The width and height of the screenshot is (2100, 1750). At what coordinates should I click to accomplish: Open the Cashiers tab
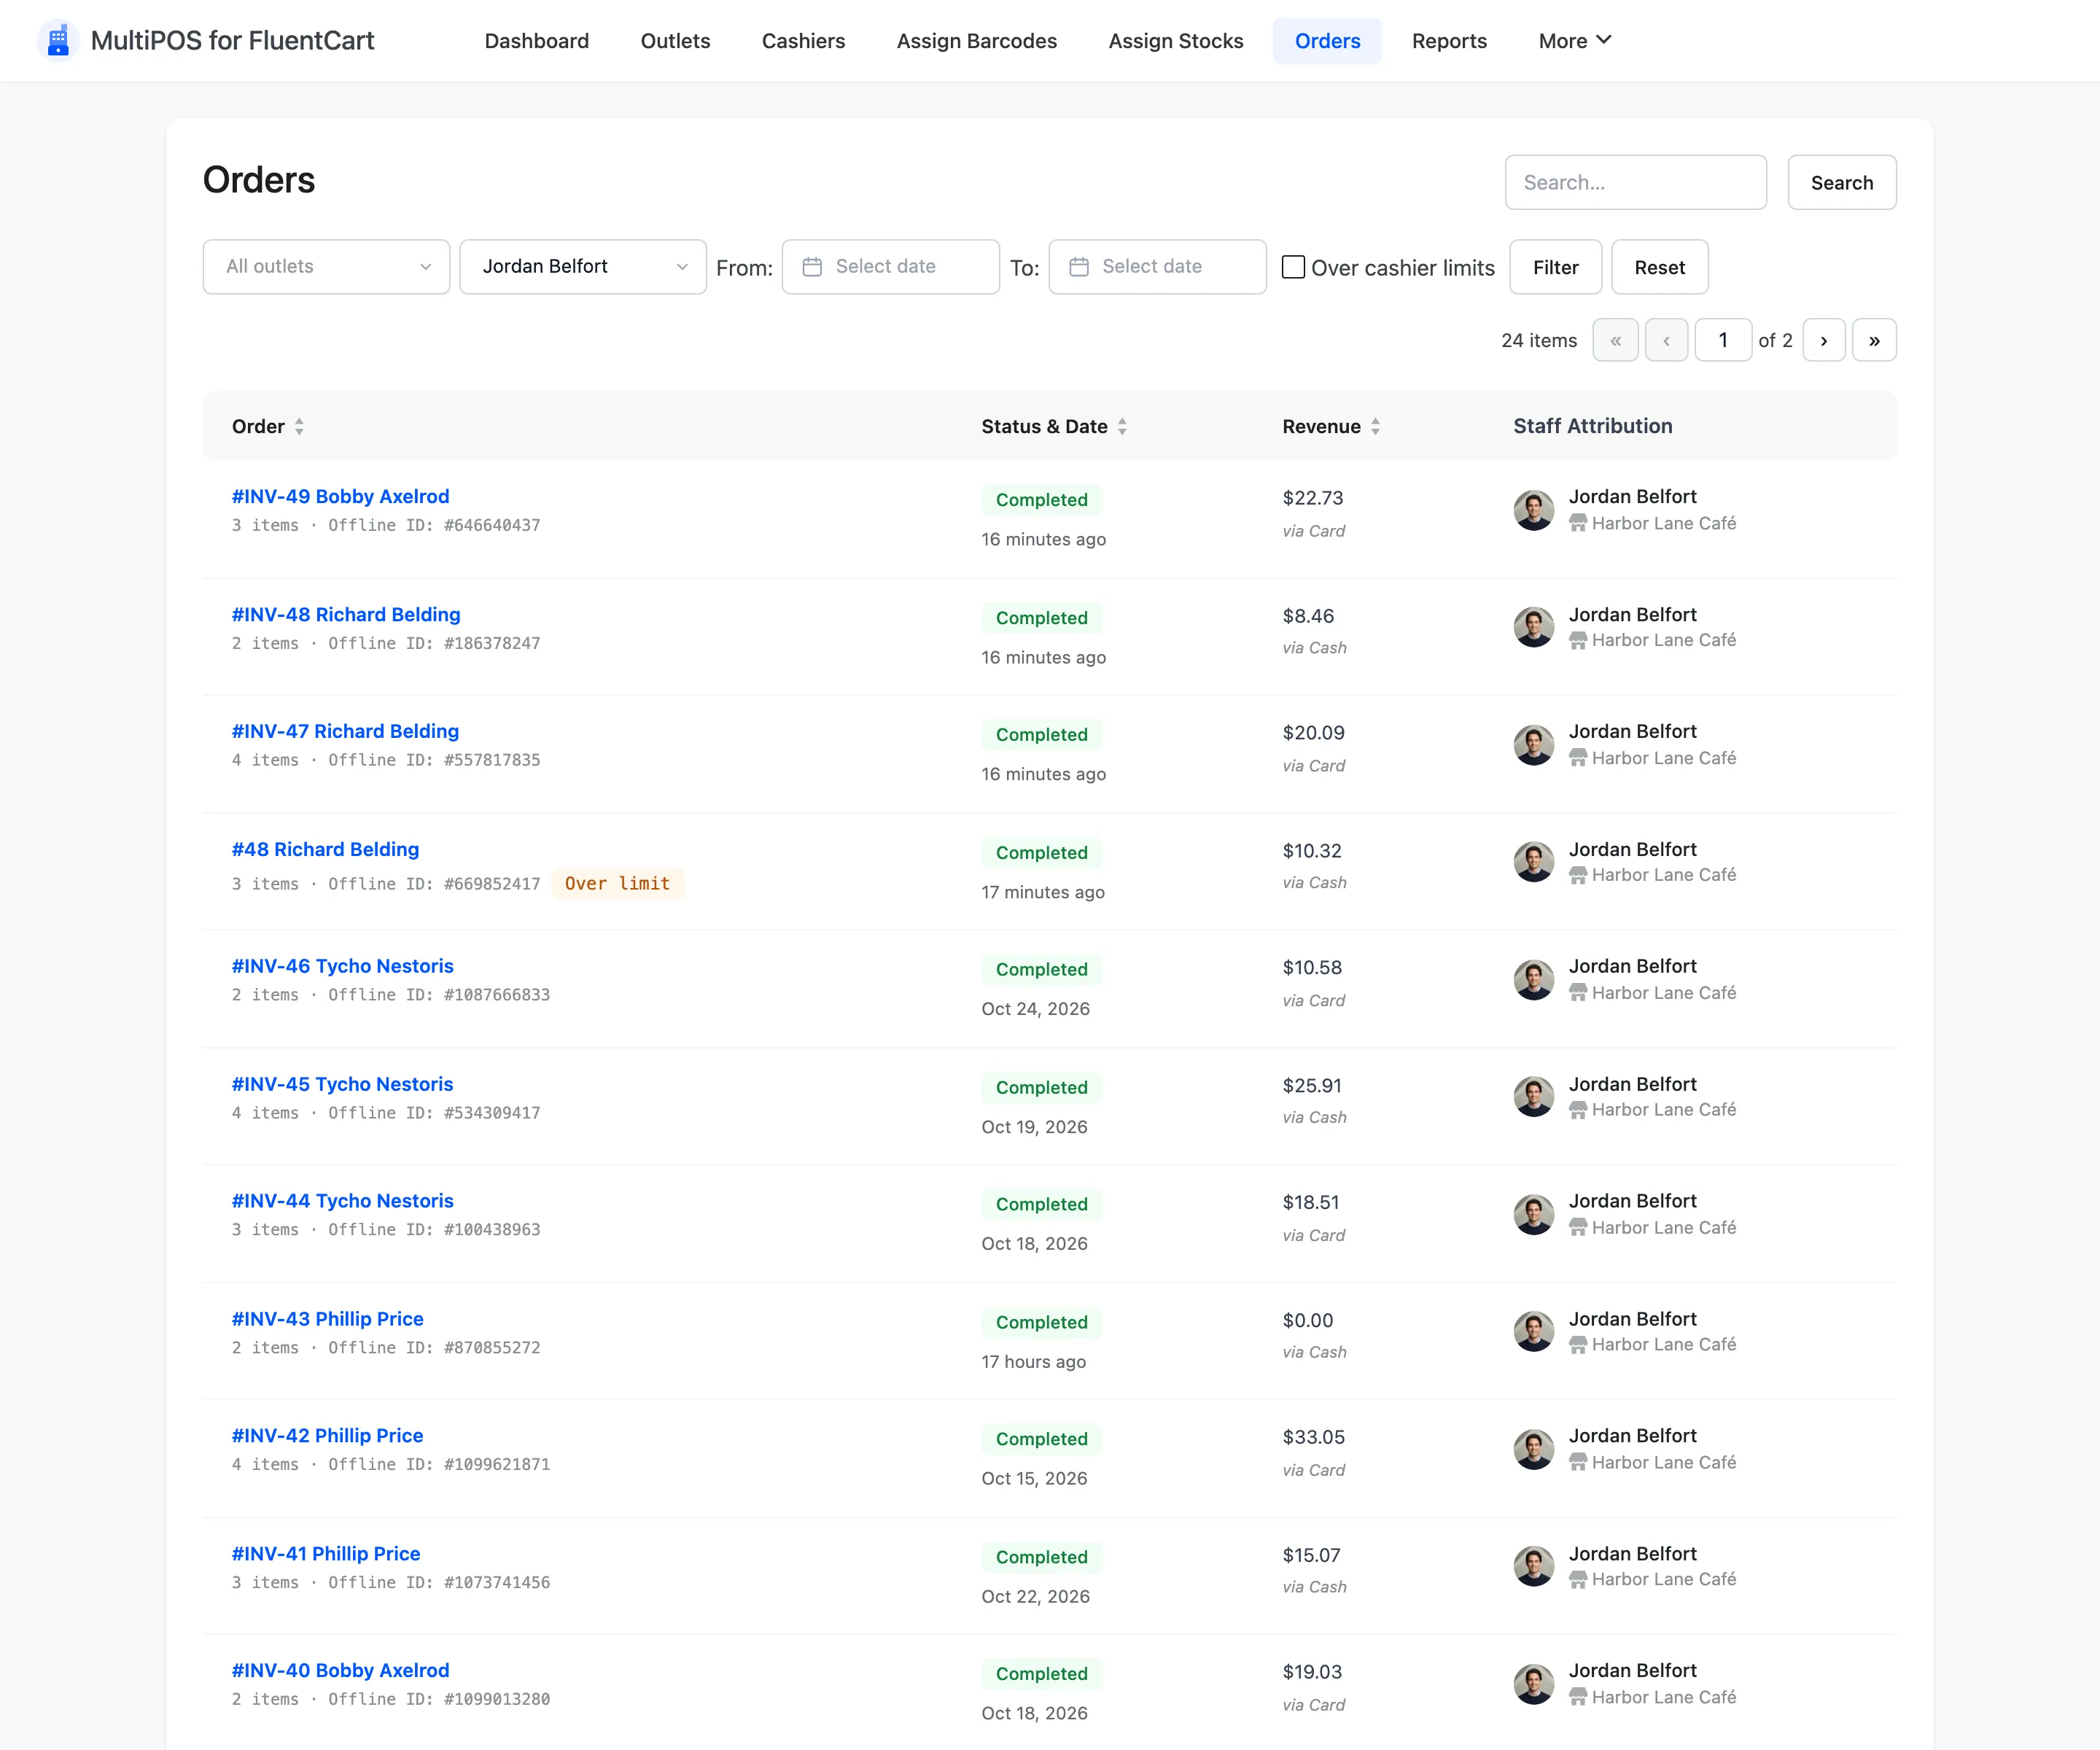click(803, 41)
